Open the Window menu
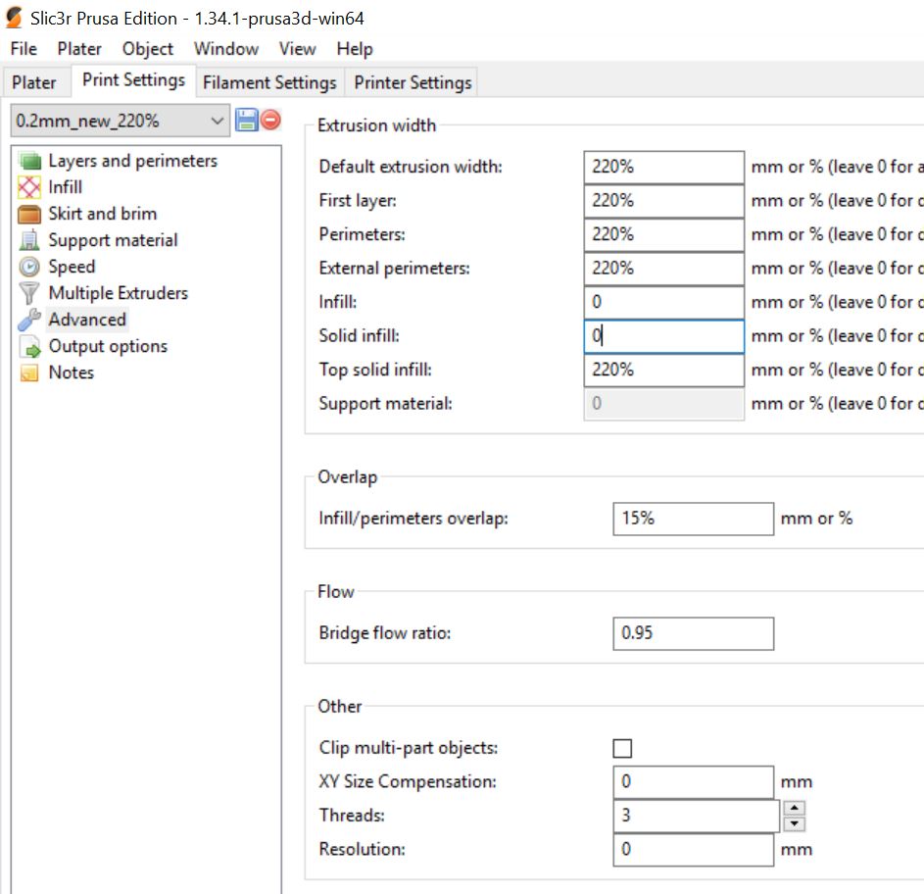This screenshot has width=924, height=894. tap(226, 49)
